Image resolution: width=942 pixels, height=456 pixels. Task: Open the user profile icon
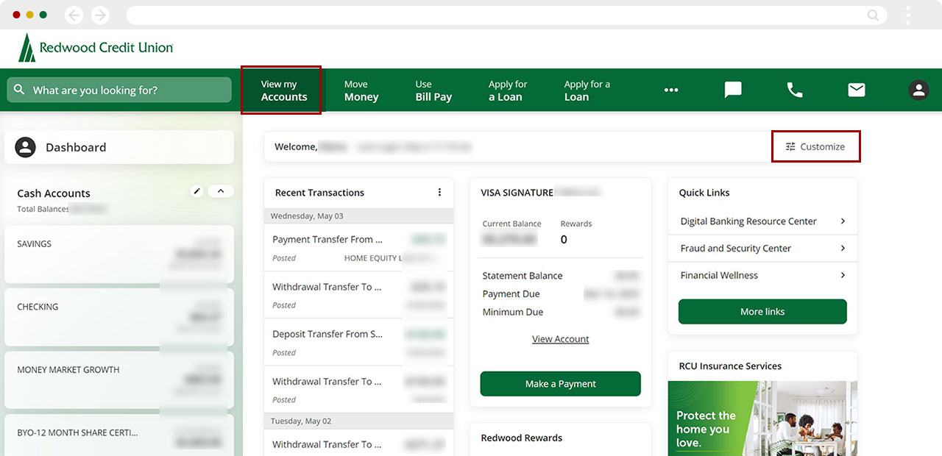point(918,90)
